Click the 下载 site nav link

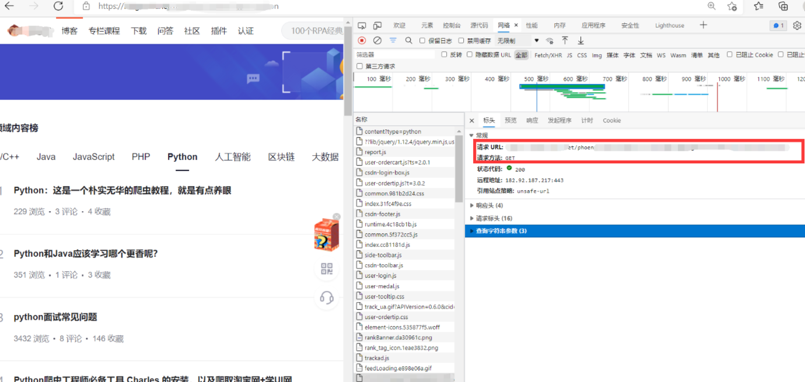[139, 31]
